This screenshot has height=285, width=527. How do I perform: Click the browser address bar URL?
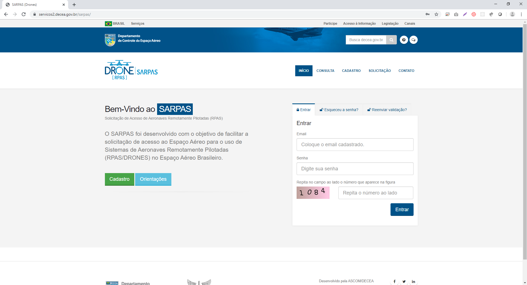click(x=65, y=14)
